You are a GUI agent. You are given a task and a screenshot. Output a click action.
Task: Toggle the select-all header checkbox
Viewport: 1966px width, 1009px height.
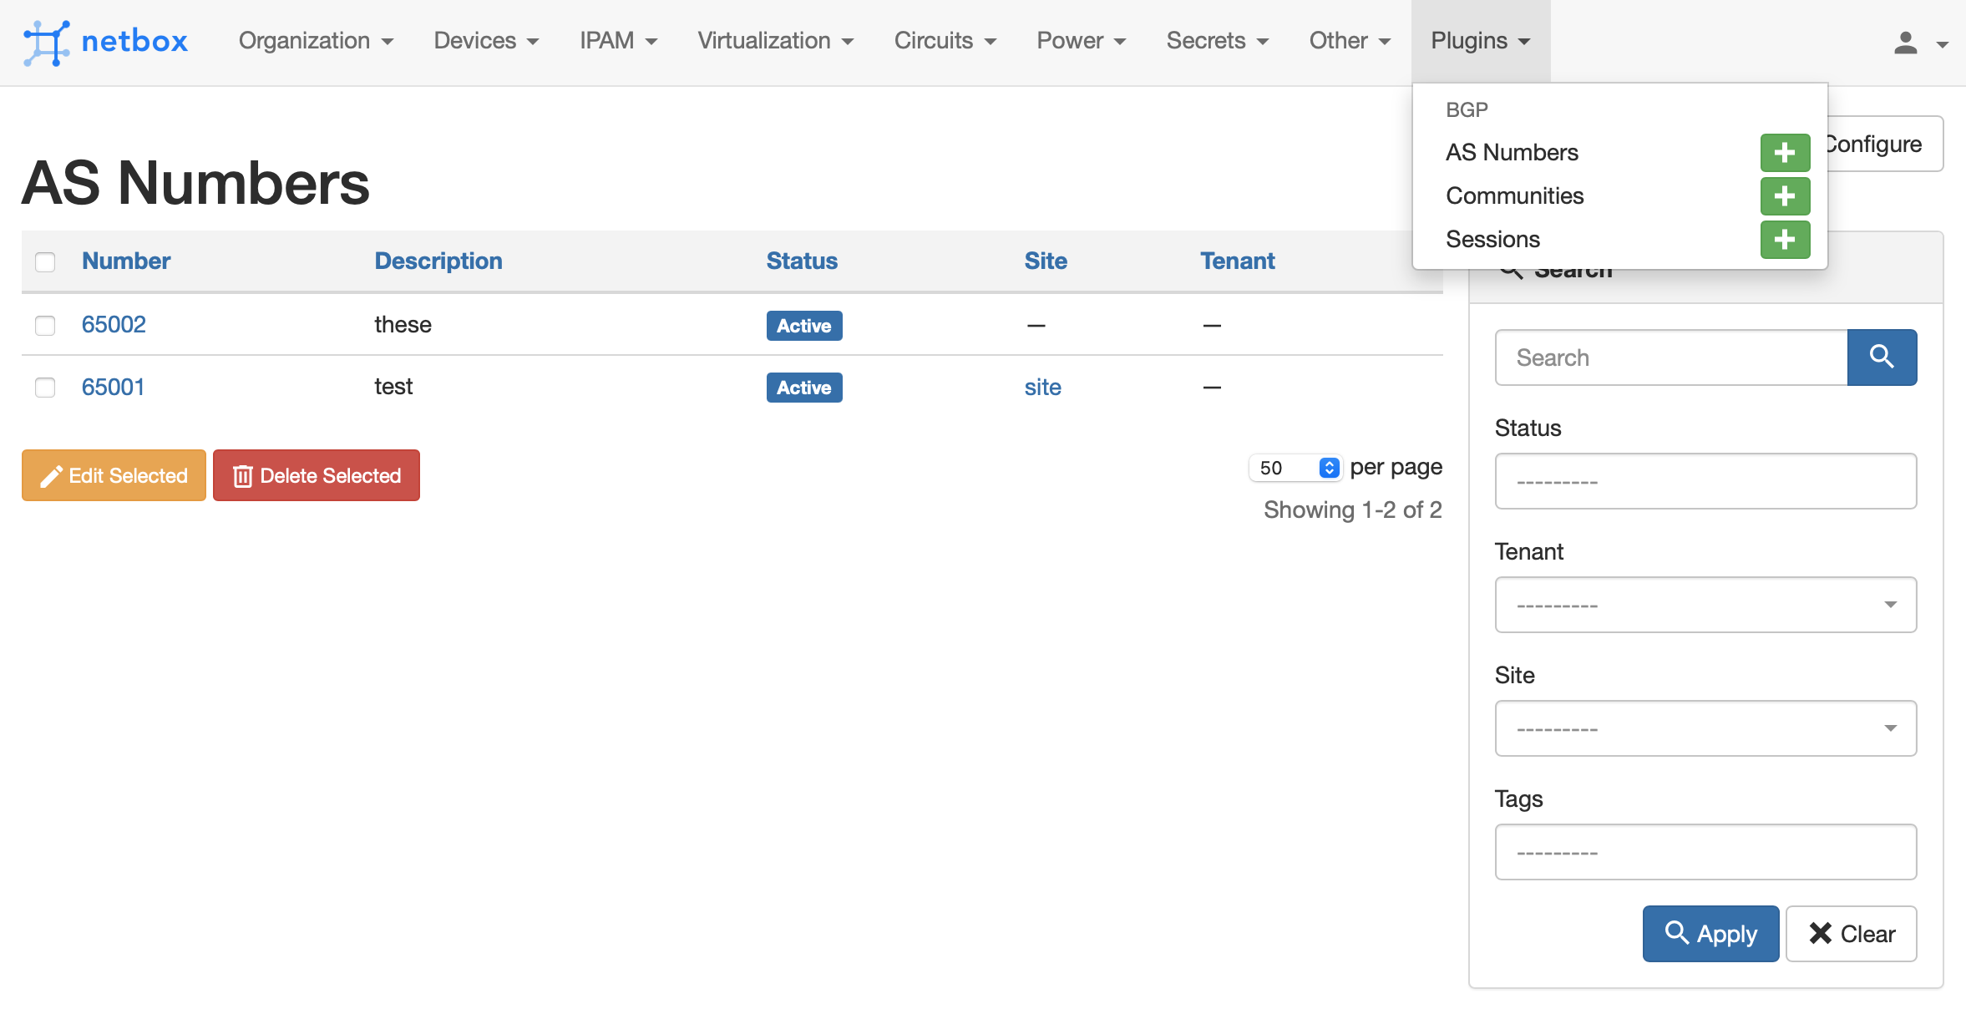[45, 261]
